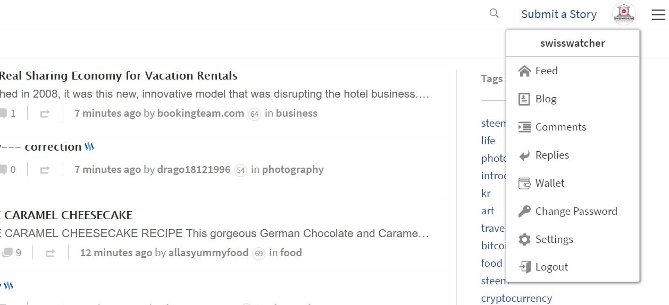Click Submit a Story link

[x=558, y=14]
